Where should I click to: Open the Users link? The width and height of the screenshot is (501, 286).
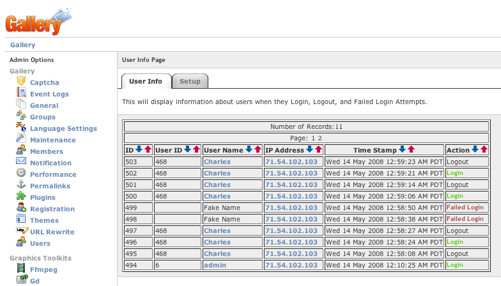(x=40, y=244)
